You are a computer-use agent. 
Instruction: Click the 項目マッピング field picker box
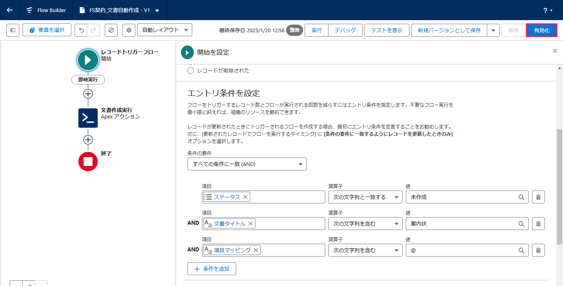(x=264, y=250)
